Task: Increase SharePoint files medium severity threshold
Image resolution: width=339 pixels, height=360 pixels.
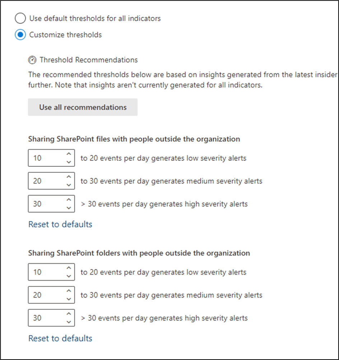Action: (69, 177)
